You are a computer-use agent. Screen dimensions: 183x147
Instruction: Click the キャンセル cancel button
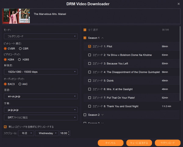[110, 143]
